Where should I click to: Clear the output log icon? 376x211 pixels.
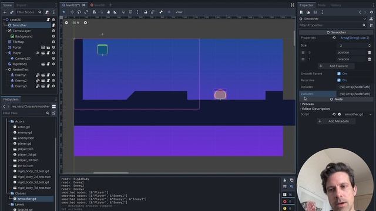coord(284,180)
